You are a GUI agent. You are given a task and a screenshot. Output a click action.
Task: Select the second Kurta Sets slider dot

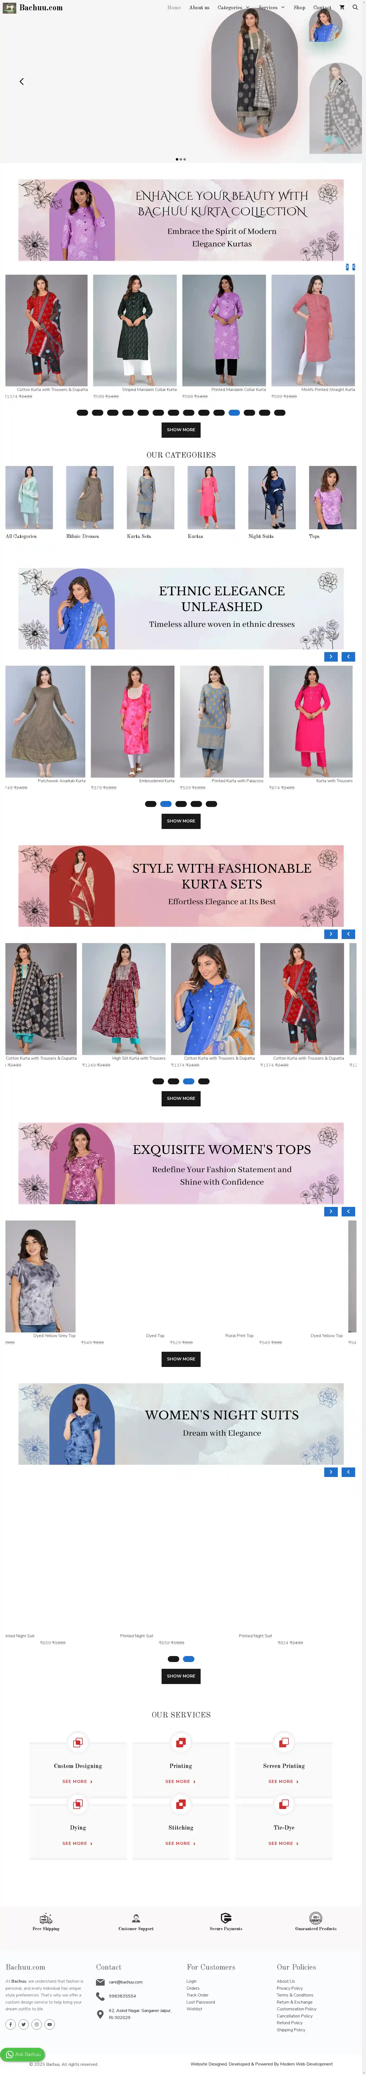point(173,1081)
